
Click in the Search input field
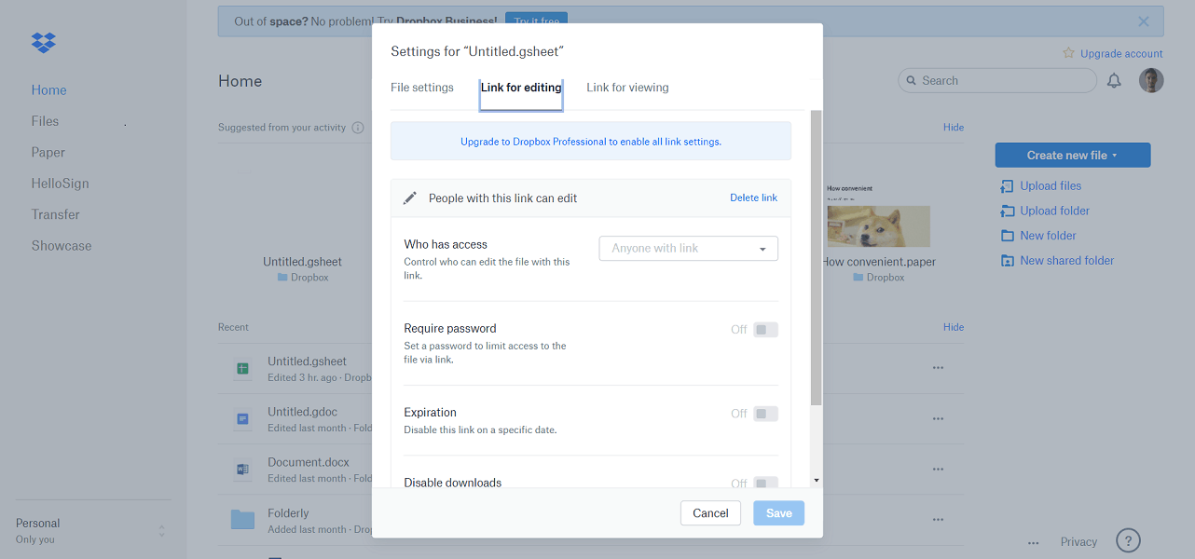(997, 81)
